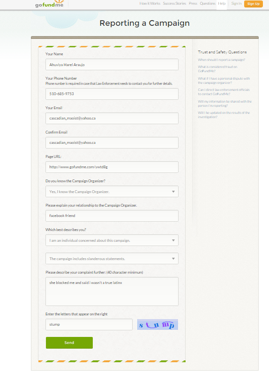
Task: Select the Help tab
Action: pos(222,4)
